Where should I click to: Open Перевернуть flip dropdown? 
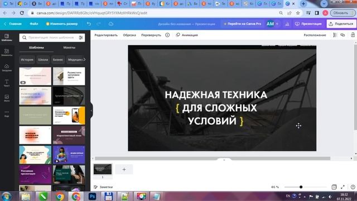[x=151, y=35]
